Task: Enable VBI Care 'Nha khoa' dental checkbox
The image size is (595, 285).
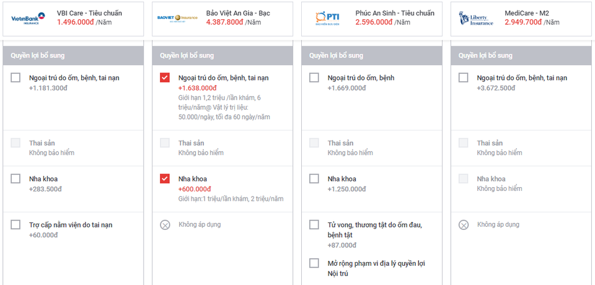Action: click(x=15, y=179)
